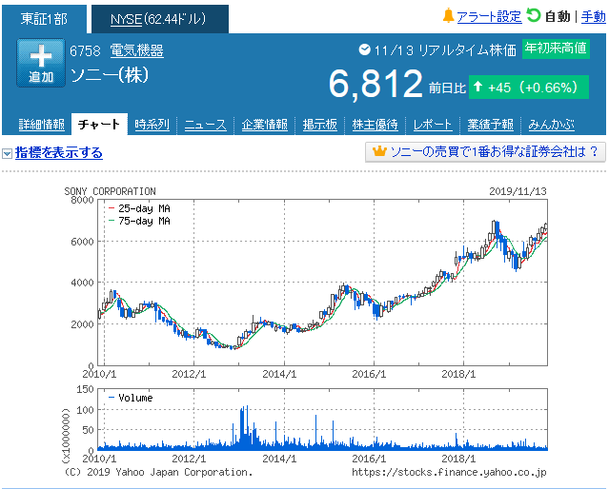
Task: Click the plus 追加 add-to-portfolio button
Action: click(x=41, y=63)
